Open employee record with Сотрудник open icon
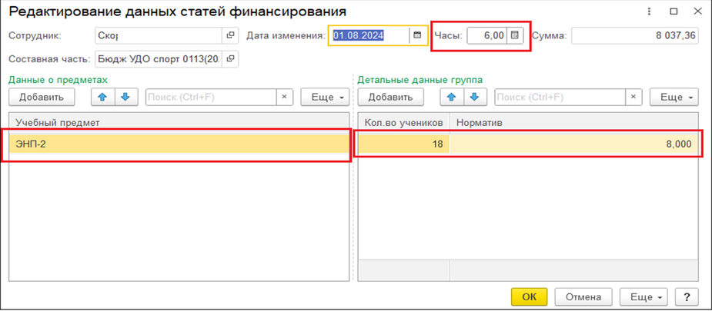Image resolution: width=712 pixels, height=311 pixels. tap(230, 35)
